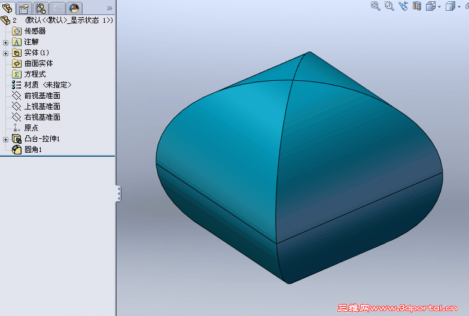Open the DimXpertManager tab
This screenshot has width=469, height=316.
(57, 8)
